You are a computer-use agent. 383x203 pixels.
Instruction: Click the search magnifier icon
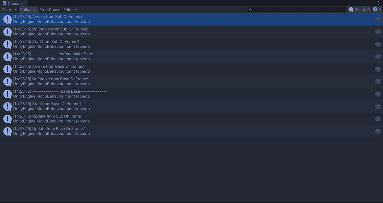[x=250, y=10]
